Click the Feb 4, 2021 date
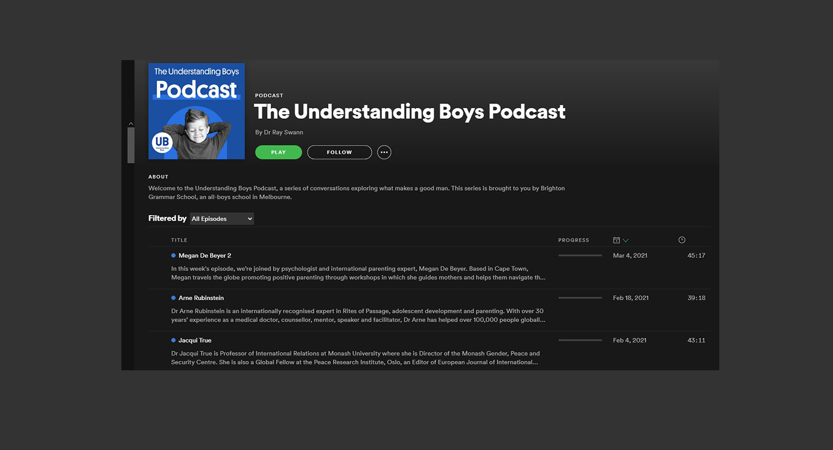Screen dimensions: 833x450 [630, 341]
